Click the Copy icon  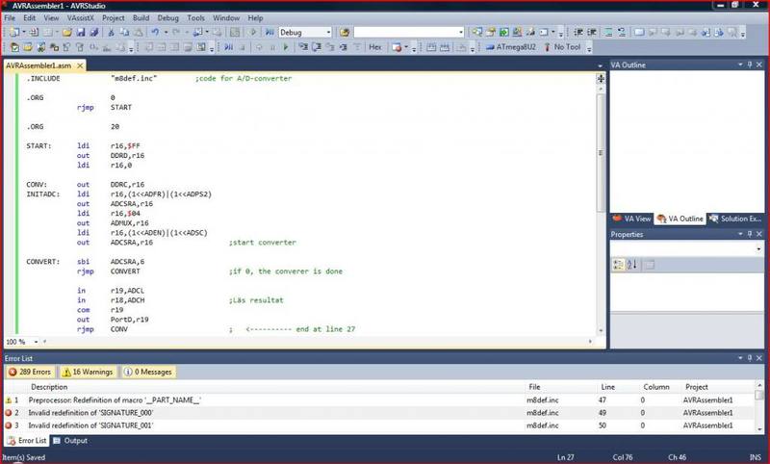[125, 33]
